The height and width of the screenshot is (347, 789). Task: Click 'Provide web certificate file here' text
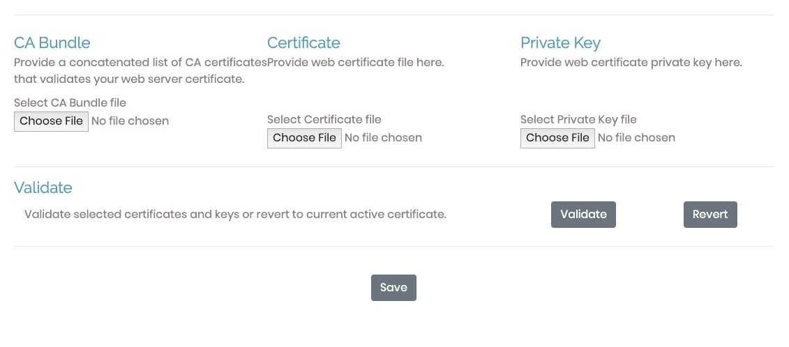355,63
